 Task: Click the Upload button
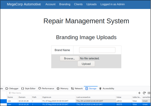coord(86,64)
